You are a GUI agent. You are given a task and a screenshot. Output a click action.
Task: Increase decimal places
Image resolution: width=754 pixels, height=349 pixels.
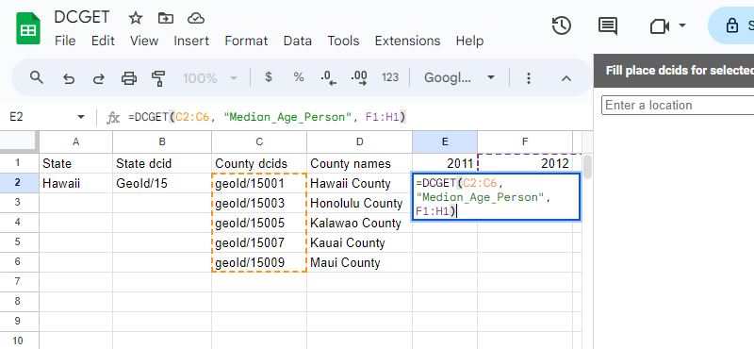tap(359, 77)
